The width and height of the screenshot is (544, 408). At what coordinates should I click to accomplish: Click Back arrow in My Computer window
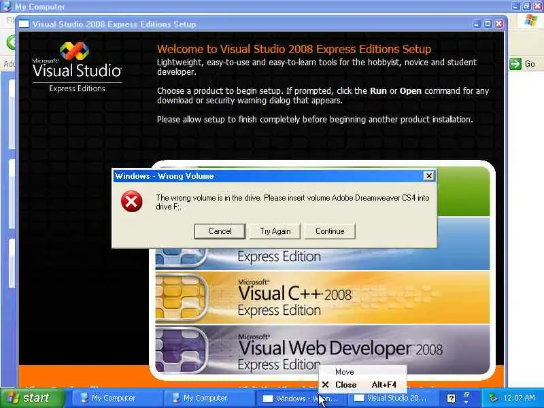[10, 42]
